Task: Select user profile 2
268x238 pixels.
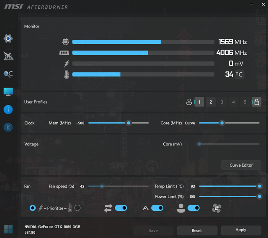Action: click(211, 102)
